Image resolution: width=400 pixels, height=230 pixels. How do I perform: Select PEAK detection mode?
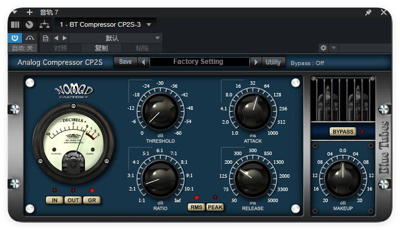[215, 207]
